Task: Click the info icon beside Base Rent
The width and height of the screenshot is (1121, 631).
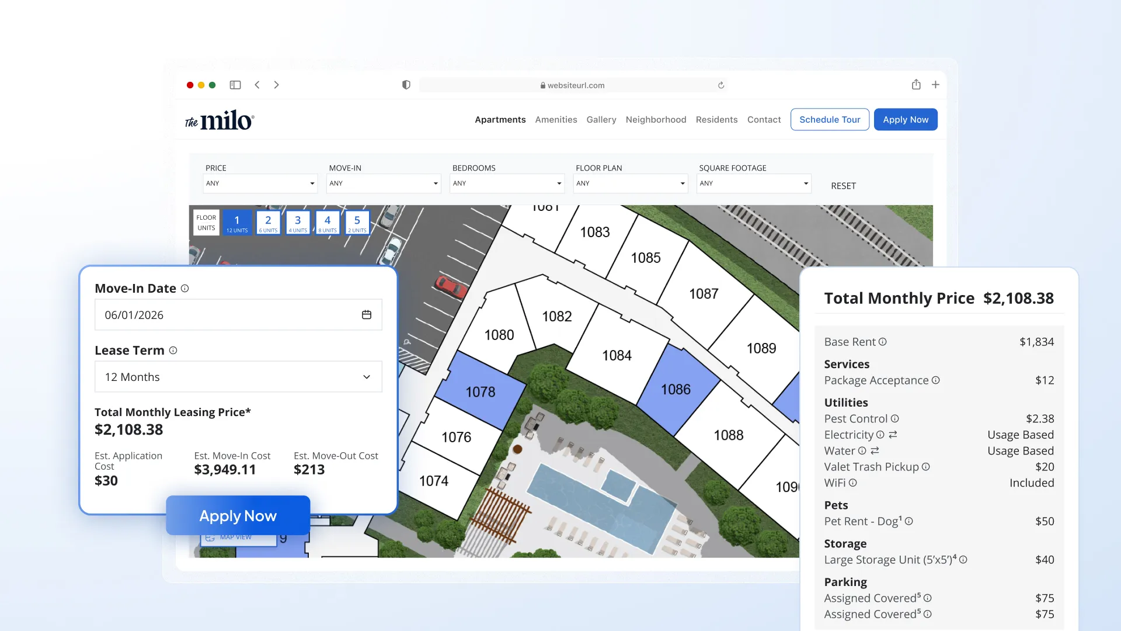Action: 882,342
